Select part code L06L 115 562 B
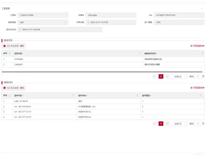This screenshot has height=155, width=206. [21, 101]
